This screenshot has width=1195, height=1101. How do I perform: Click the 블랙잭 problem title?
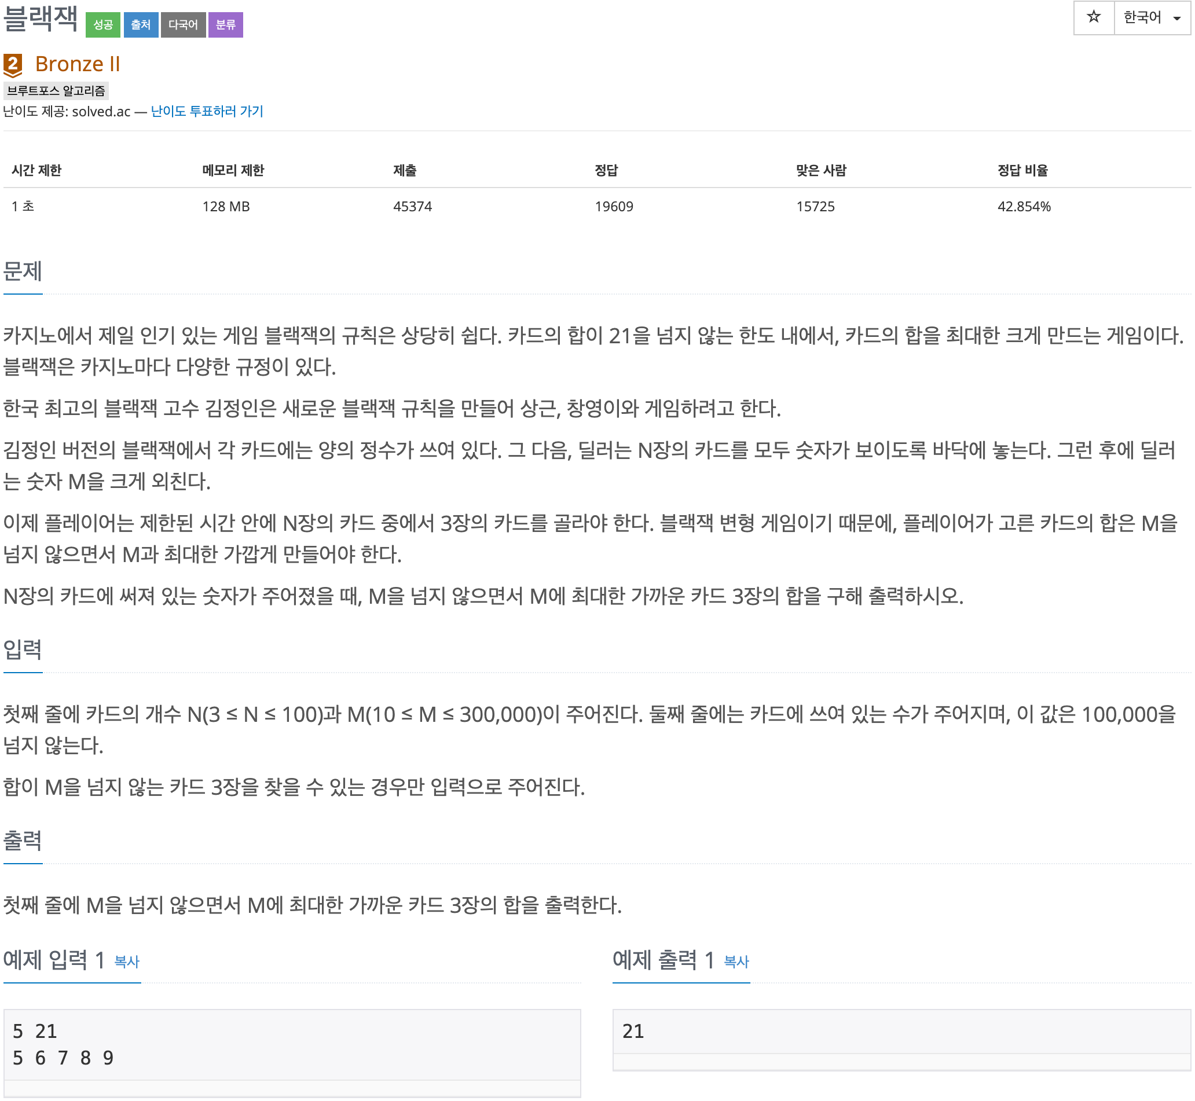pos(41,19)
